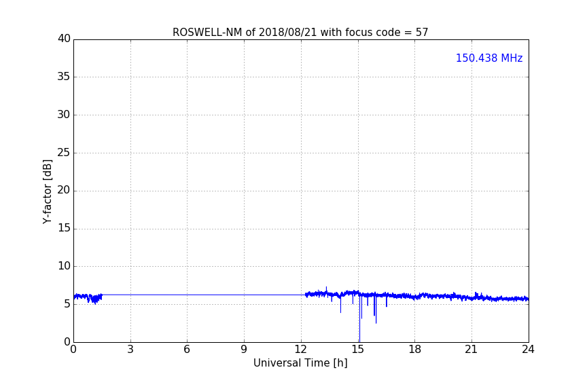Click the y-axis tick label 10
Image resolution: width=587 pixels, height=391 pixels.
tap(64, 266)
